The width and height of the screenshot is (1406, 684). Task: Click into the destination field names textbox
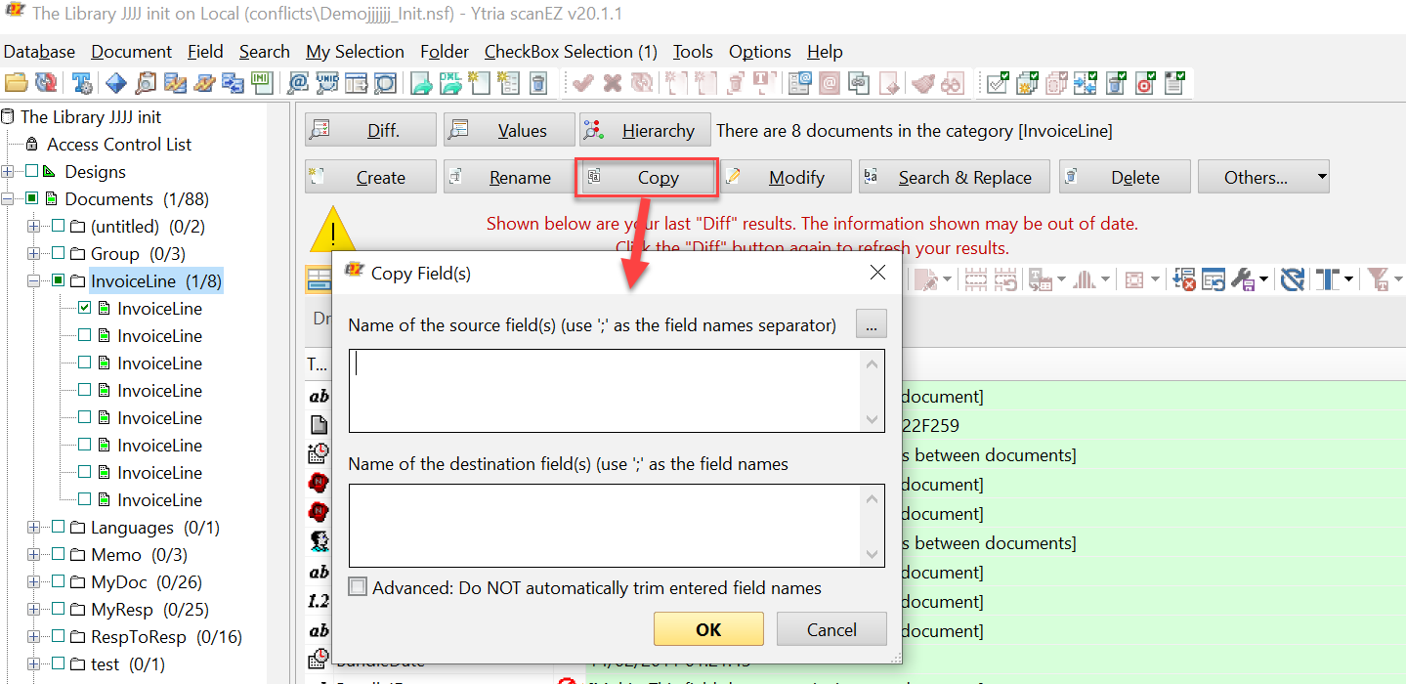tap(606, 525)
